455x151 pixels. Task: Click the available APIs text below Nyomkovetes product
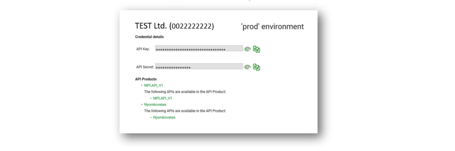pos(185,111)
